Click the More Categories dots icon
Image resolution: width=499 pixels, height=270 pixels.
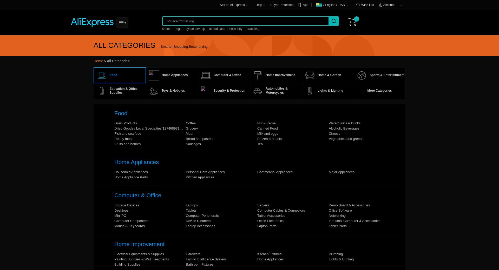click(x=362, y=91)
